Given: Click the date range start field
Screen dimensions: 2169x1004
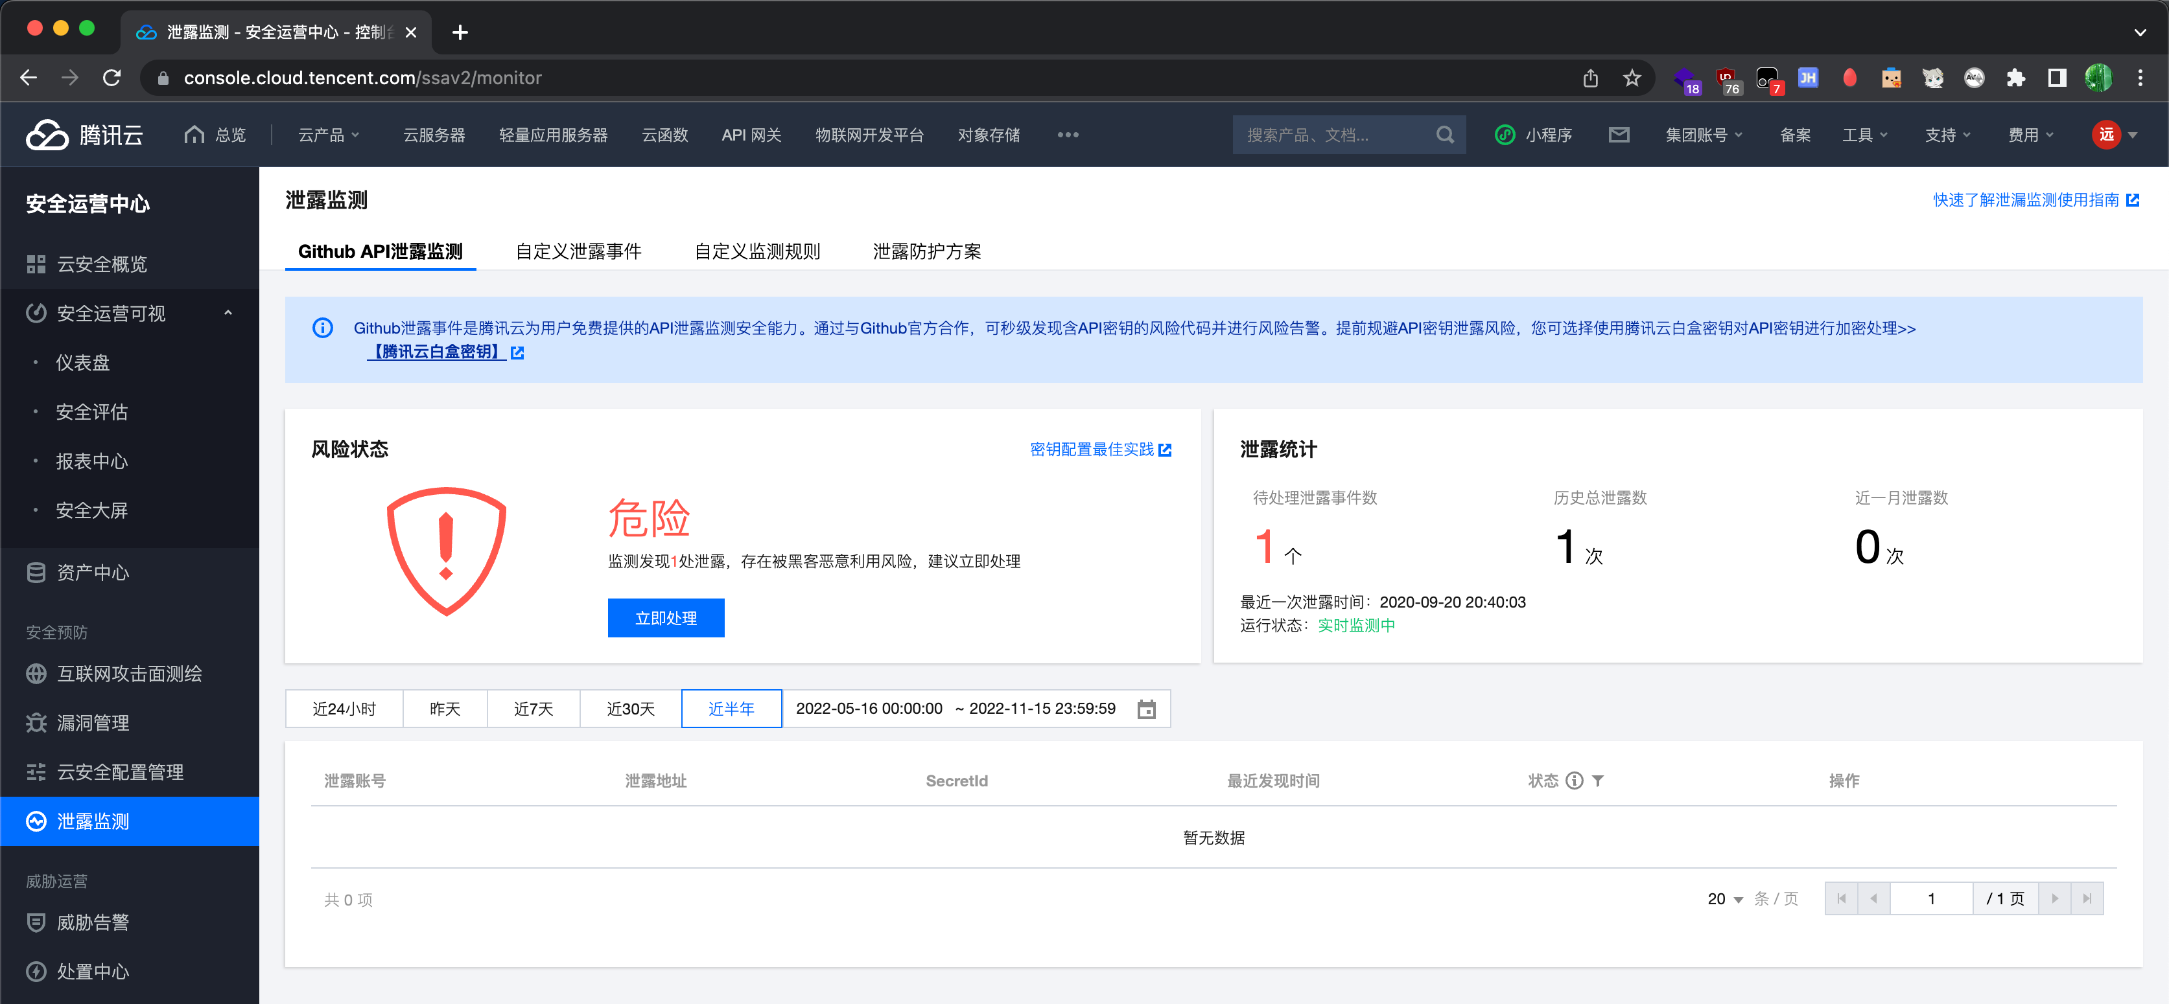Looking at the screenshot, I should point(869,709).
